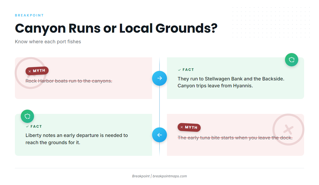Click the text "Liberty notes an early departure is needed to"
Screen dimensions: 319x185
tap(77, 135)
